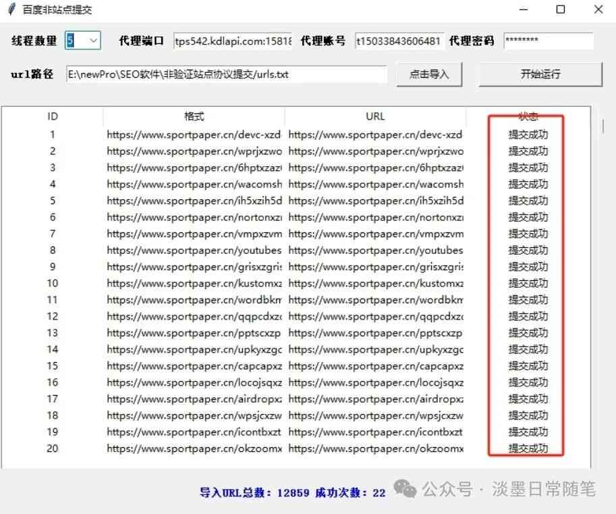
Task: Click 格式 cell ending in locojsqxz
Action: pos(194,382)
